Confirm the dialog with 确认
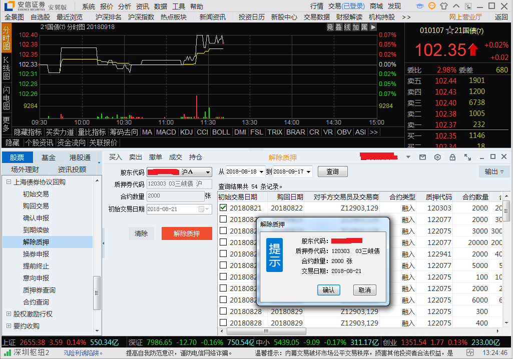 click(329, 290)
